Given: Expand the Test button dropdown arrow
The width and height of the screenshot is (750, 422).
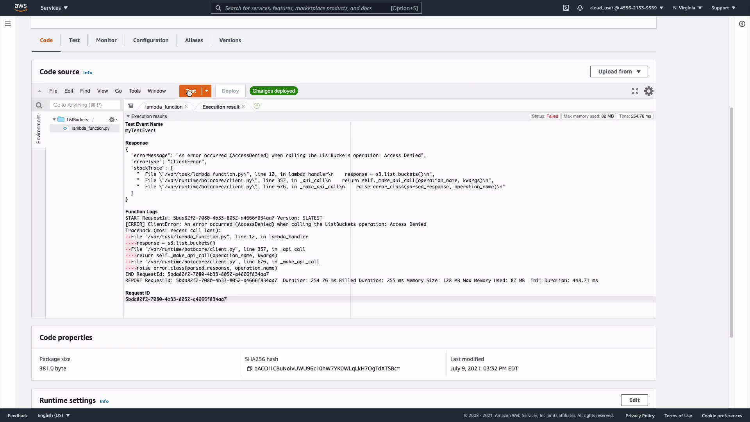Looking at the screenshot, I should 207,91.
